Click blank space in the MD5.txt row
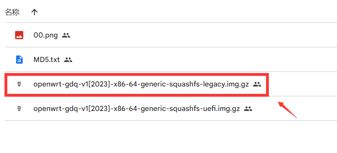 [193, 60]
